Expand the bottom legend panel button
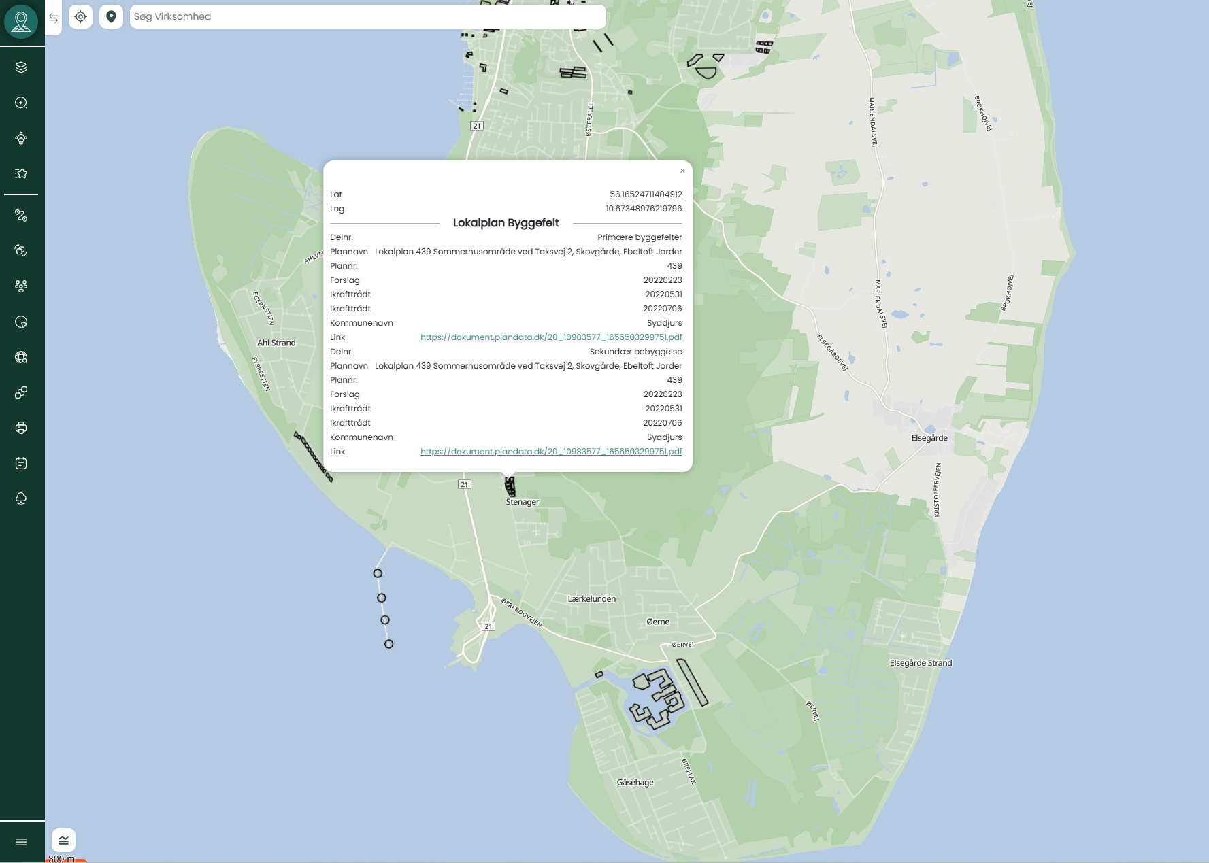This screenshot has height=863, width=1209. [63, 841]
